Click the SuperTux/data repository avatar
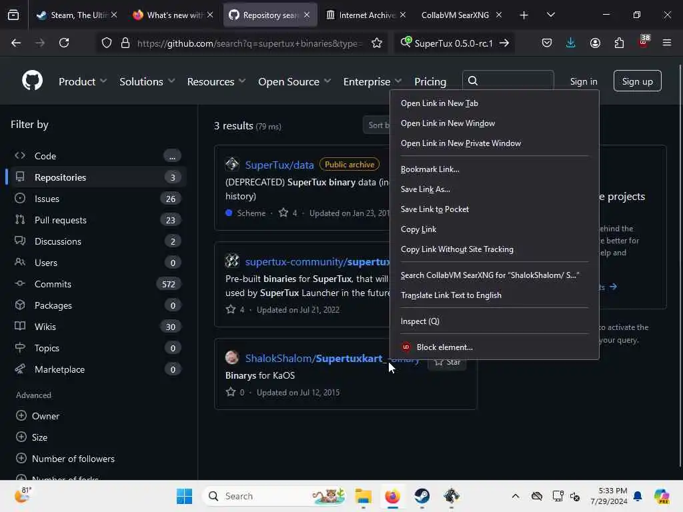 (231, 164)
